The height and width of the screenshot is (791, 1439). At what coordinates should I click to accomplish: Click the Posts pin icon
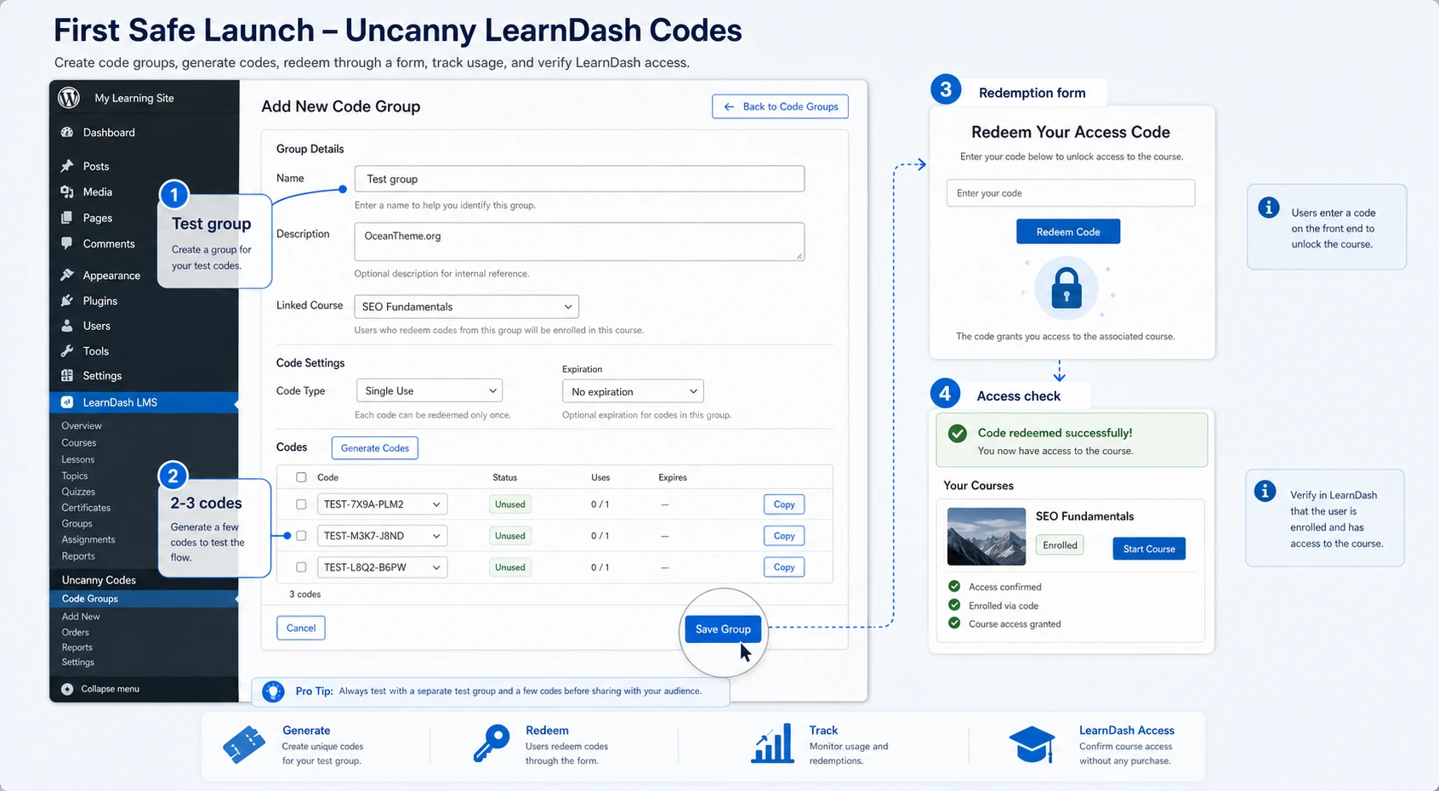click(x=67, y=166)
